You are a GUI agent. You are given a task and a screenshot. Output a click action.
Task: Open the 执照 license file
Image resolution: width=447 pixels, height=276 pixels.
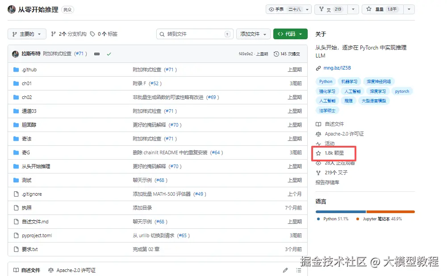pyautogui.click(x=26, y=208)
